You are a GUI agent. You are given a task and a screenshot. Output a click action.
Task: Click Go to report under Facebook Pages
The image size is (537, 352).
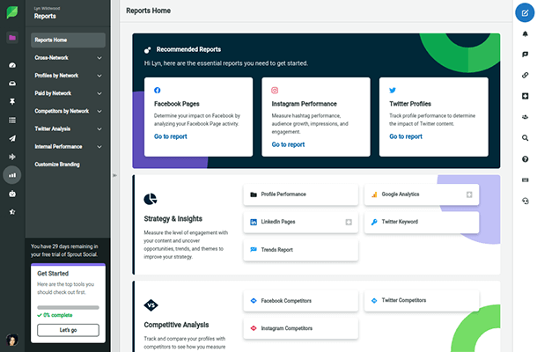click(171, 137)
